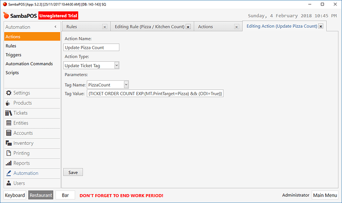Image resolution: width=342 pixels, height=203 pixels.
Task: Focus the Action Name input field
Action: click(91, 47)
